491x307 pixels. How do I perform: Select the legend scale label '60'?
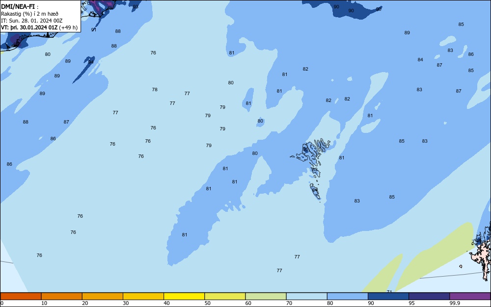(x=248, y=303)
